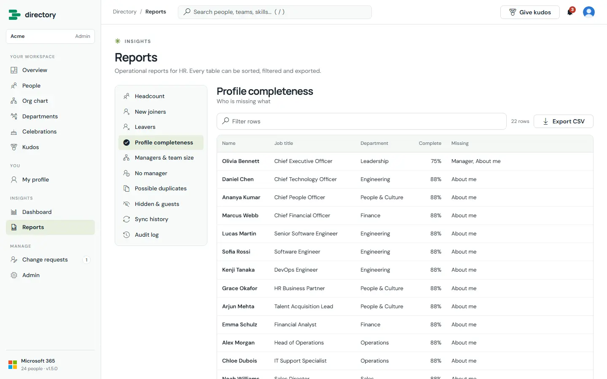Click the Hidden & guests eye icon
Viewport: 607px width, 379px height.
pos(126,204)
